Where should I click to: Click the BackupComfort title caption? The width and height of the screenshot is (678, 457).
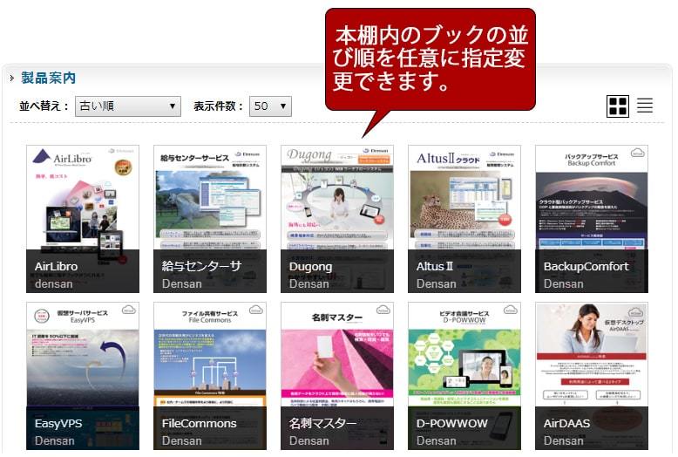click(586, 267)
